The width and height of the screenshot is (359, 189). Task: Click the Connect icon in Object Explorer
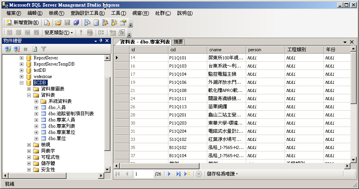[x=8, y=49]
